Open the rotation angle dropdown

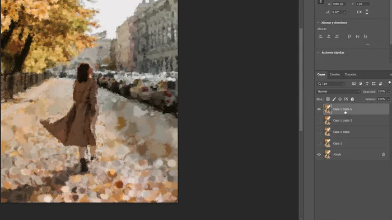pos(344,12)
